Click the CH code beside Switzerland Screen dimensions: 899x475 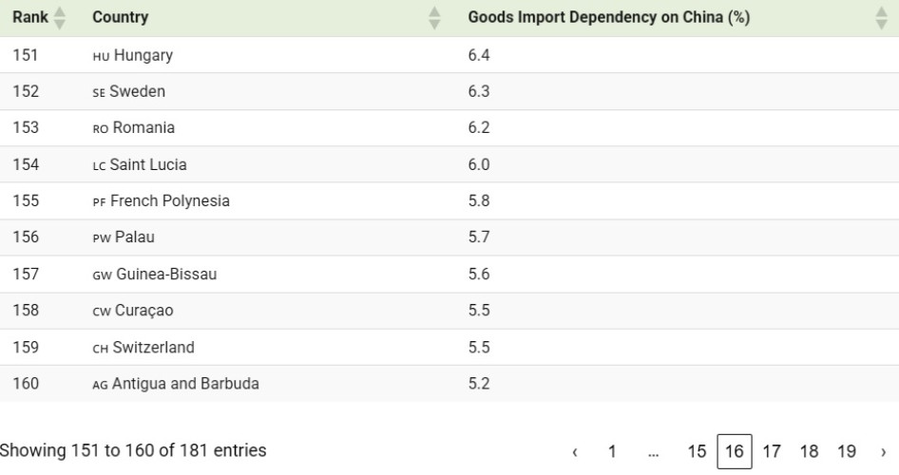coord(101,348)
